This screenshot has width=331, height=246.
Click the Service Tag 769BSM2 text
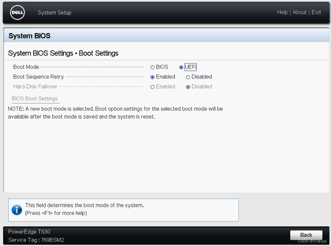[36, 240]
